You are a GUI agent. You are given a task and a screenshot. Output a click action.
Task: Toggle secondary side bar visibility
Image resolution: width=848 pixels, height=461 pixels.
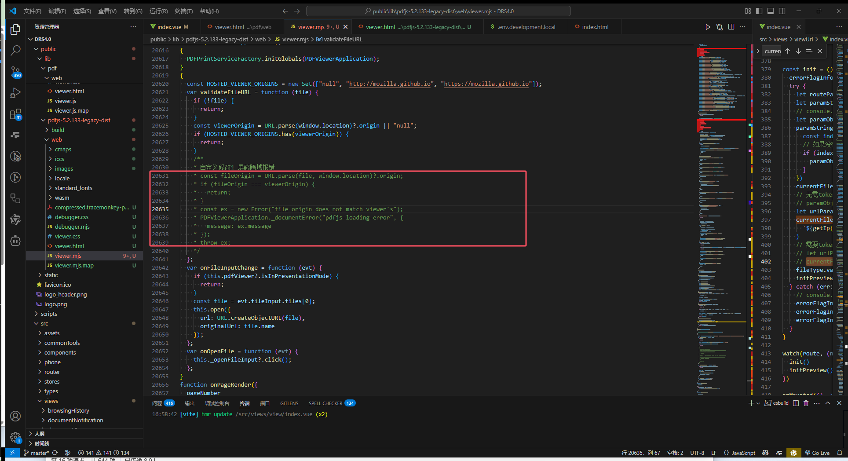(782, 11)
